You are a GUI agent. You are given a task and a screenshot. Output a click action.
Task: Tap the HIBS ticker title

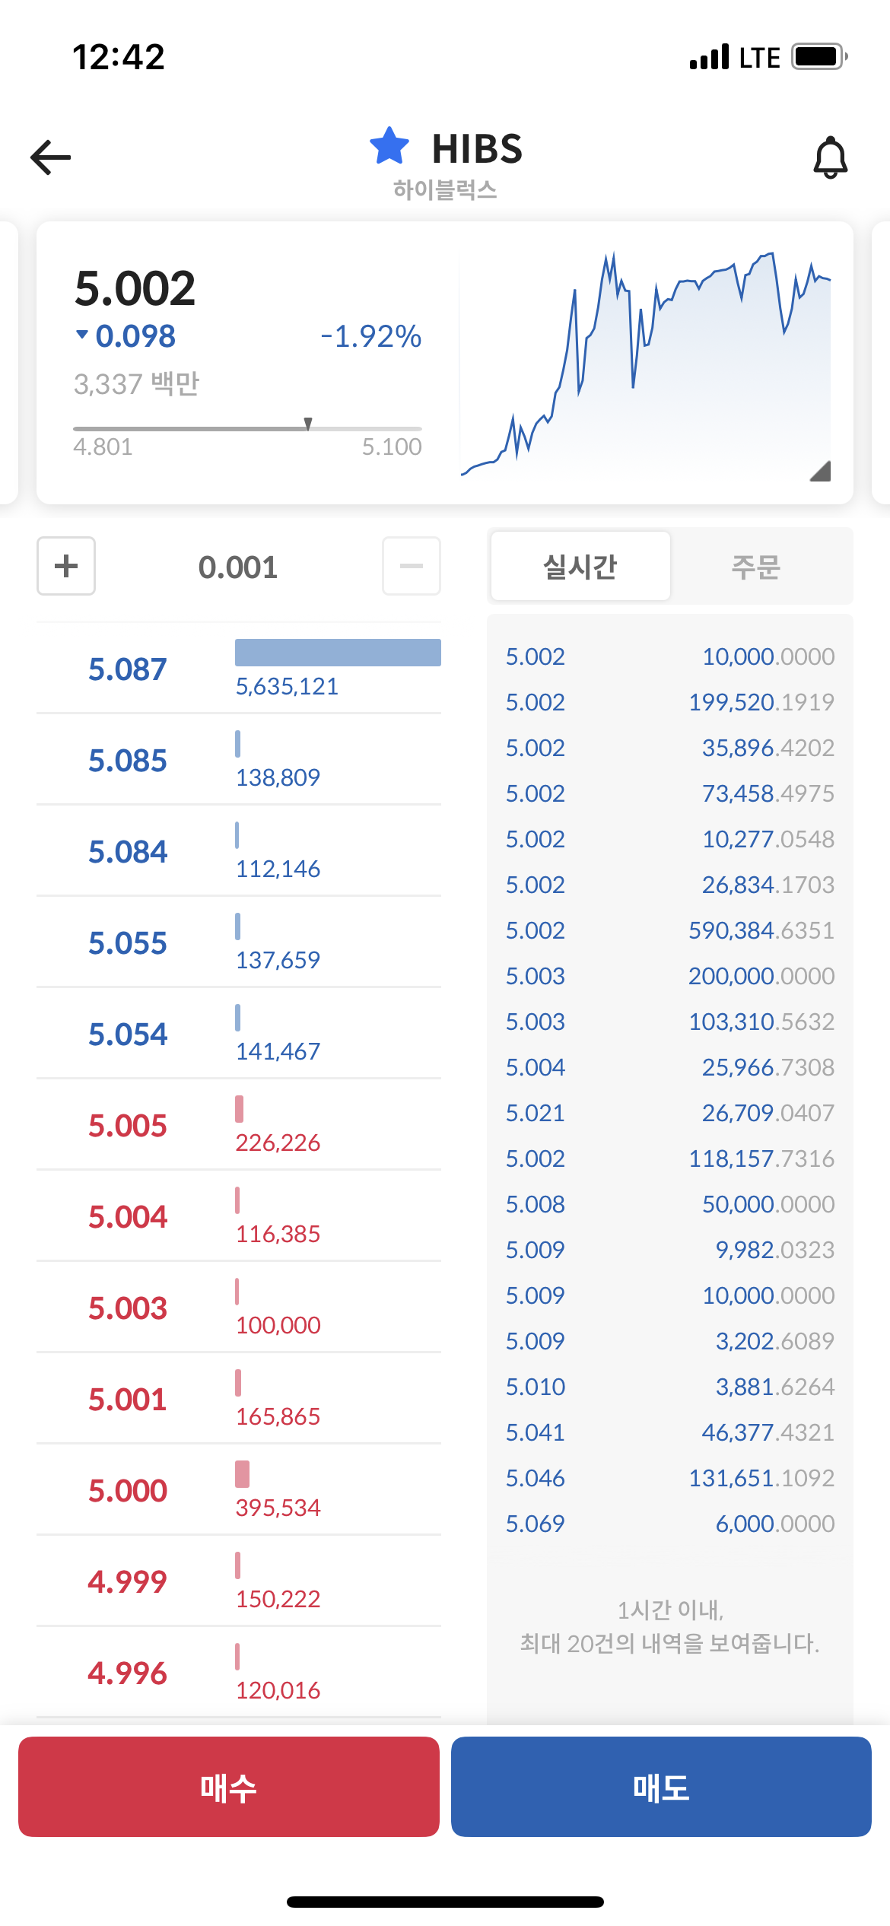[477, 148]
